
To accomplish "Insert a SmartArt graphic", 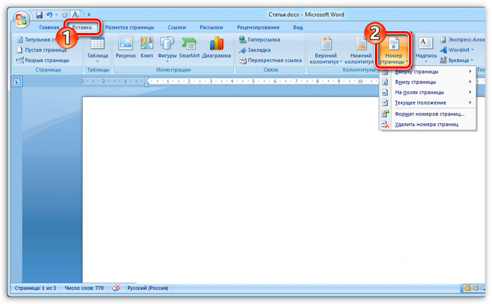I will tap(189, 48).
